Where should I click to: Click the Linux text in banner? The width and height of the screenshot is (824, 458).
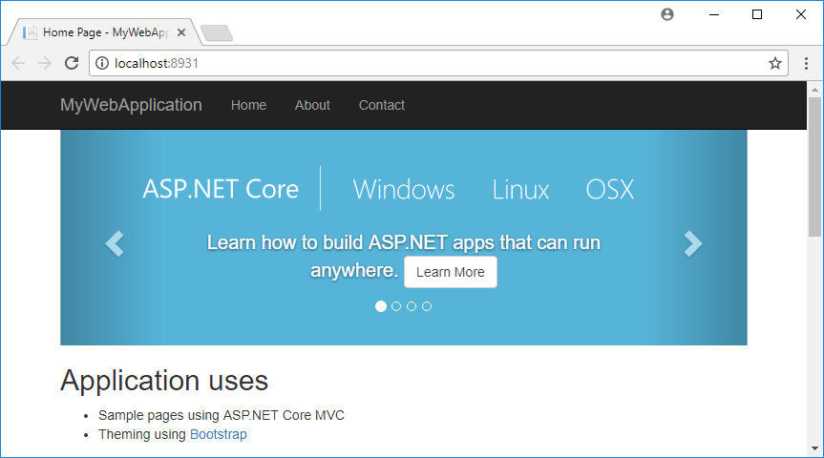pyautogui.click(x=520, y=190)
